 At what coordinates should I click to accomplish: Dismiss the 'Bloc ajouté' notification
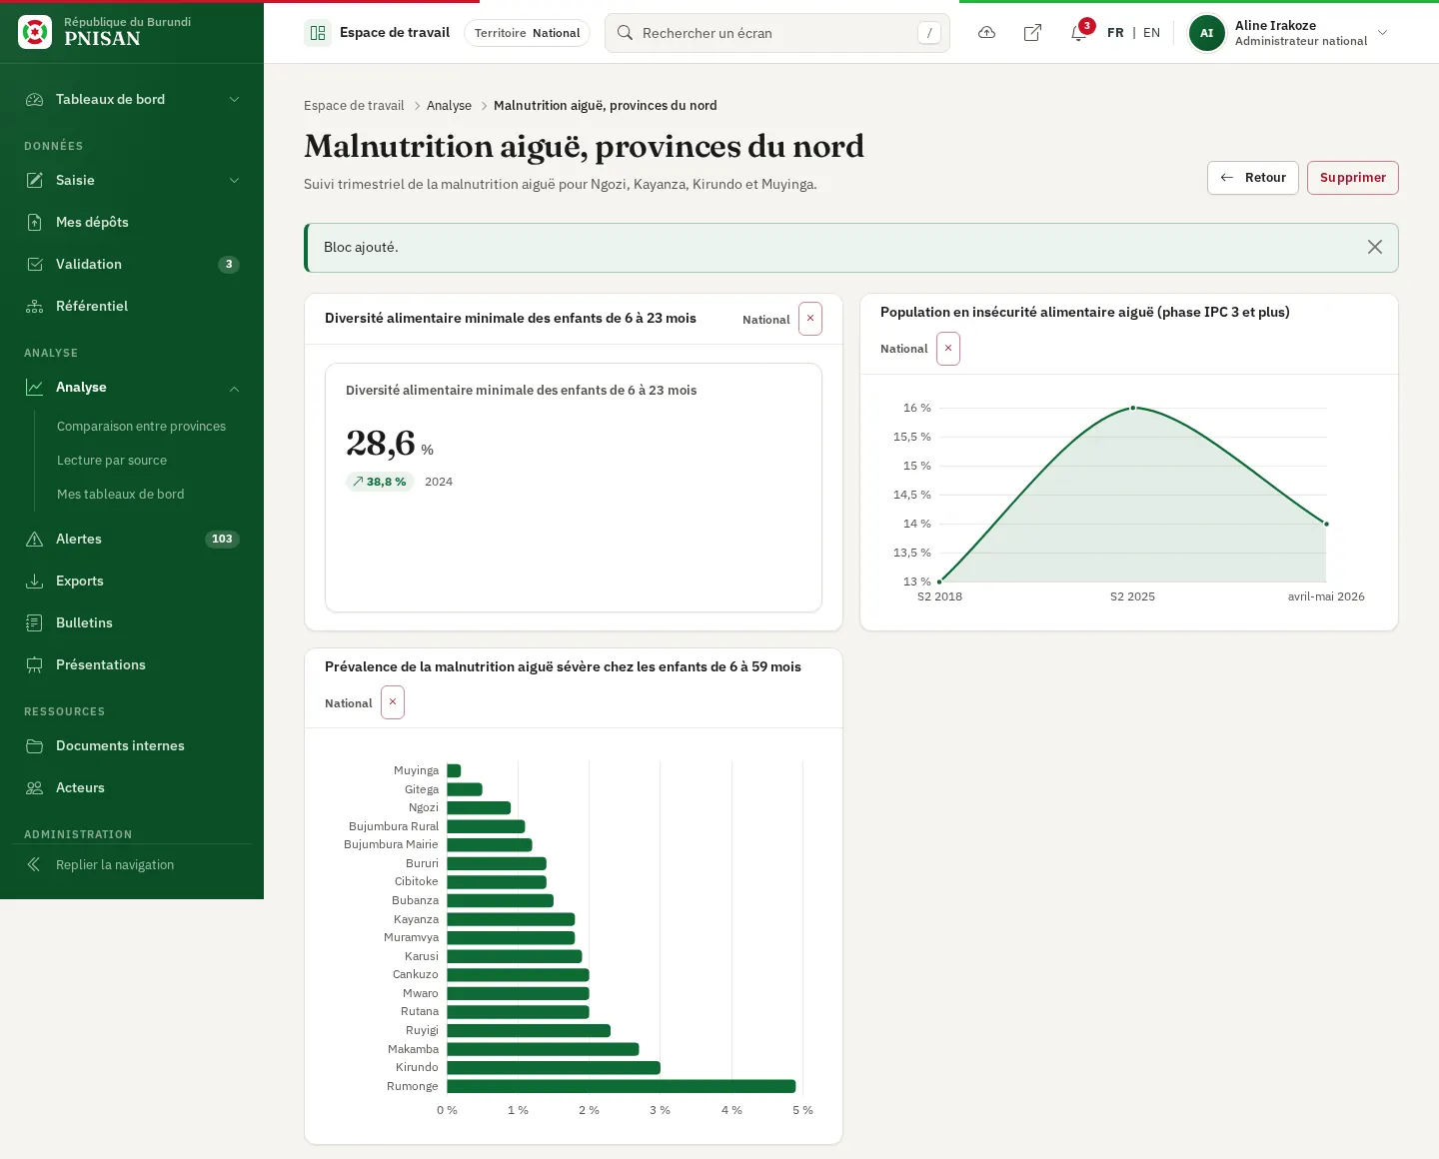pyautogui.click(x=1375, y=247)
